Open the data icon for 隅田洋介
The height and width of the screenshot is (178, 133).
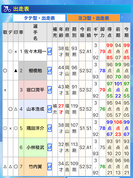click(50, 128)
